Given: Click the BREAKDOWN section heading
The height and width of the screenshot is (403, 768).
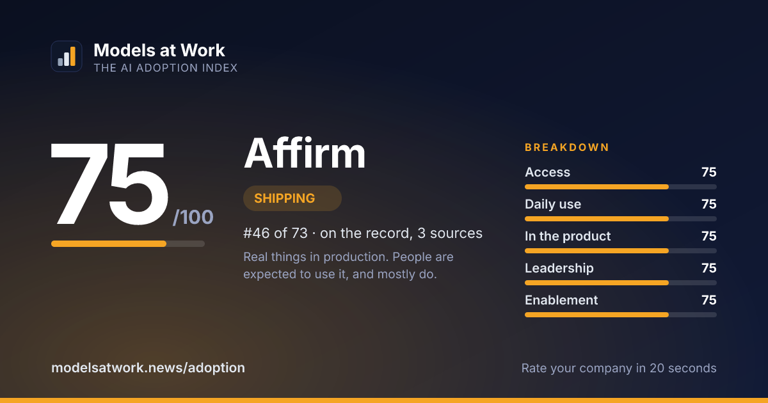Looking at the screenshot, I should click(x=567, y=147).
